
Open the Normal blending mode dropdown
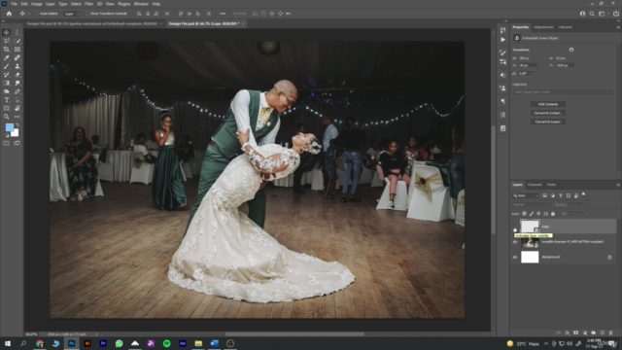532,205
